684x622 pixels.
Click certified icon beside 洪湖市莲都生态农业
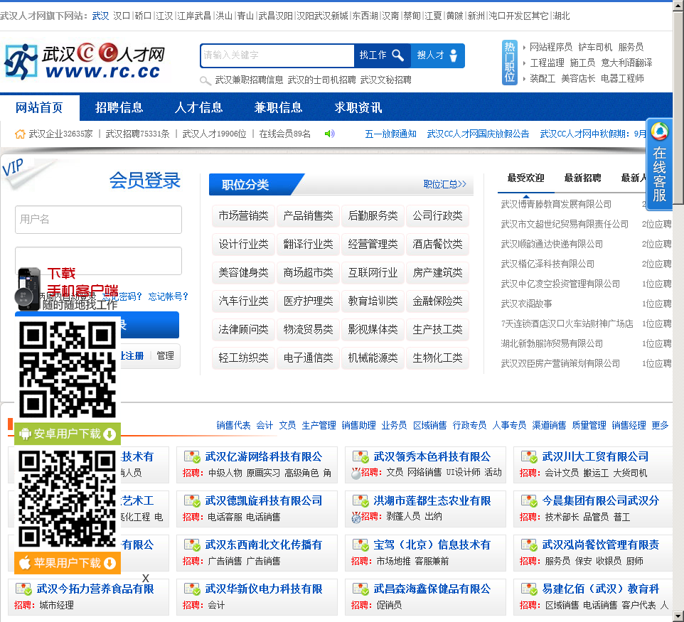(x=360, y=501)
